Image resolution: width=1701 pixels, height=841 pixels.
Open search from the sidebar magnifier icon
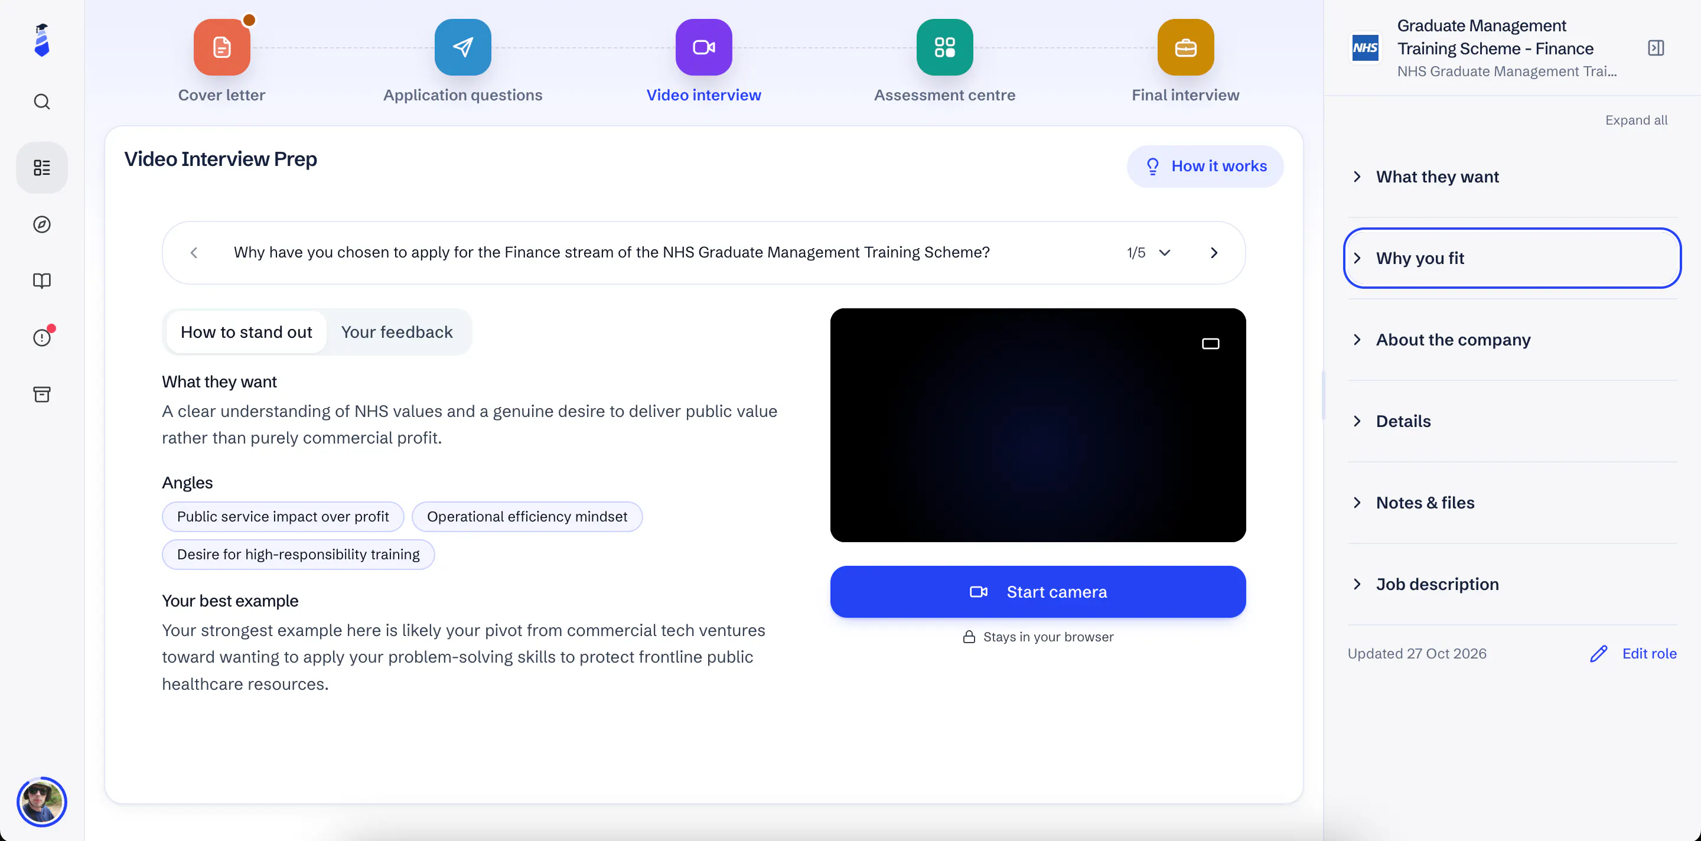41,102
